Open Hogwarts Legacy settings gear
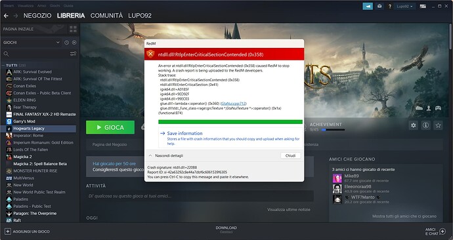 tap(414, 125)
